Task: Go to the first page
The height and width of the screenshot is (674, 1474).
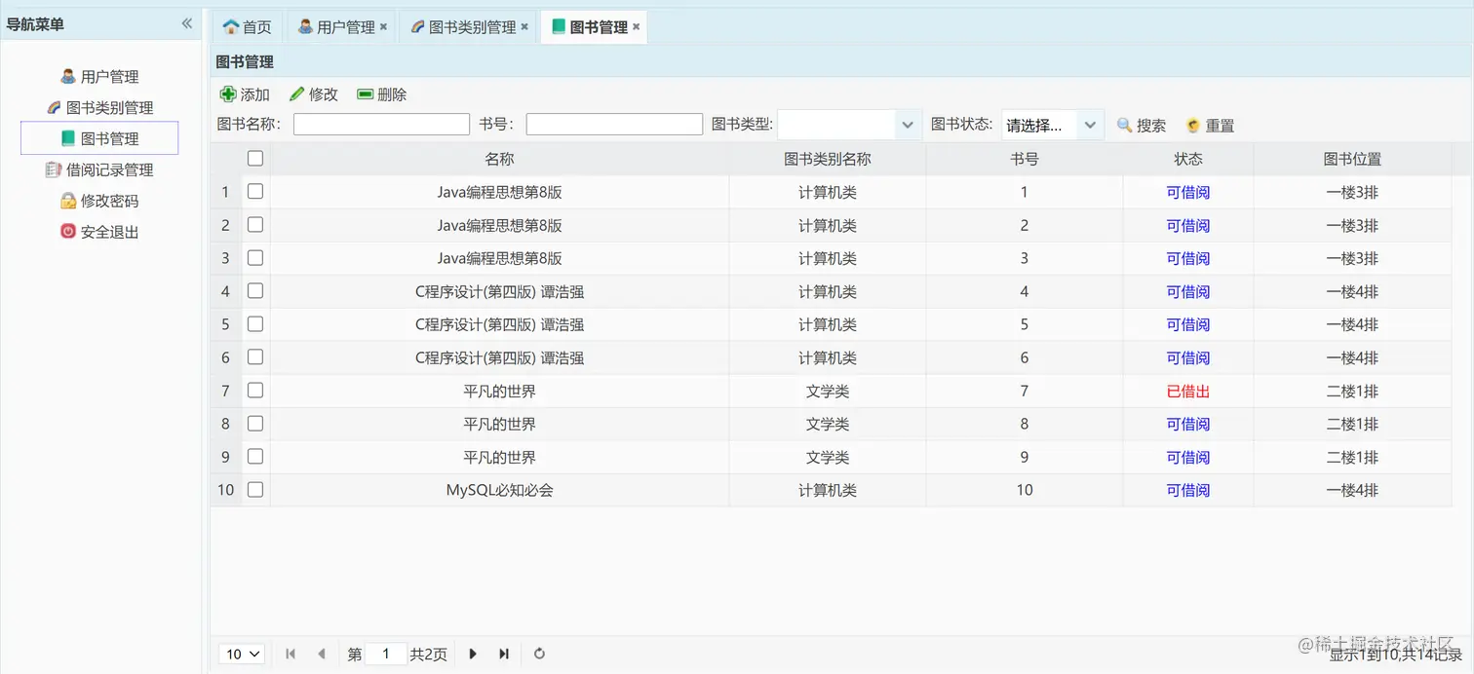Action: (291, 654)
